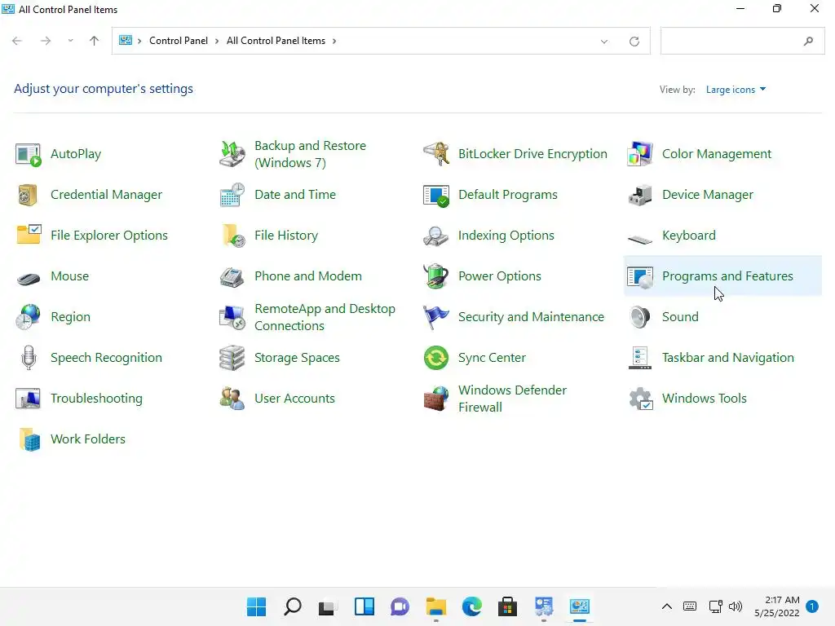Viewport: 835px width, 626px height.
Task: Open the Default Programs icon
Action: pos(436,195)
